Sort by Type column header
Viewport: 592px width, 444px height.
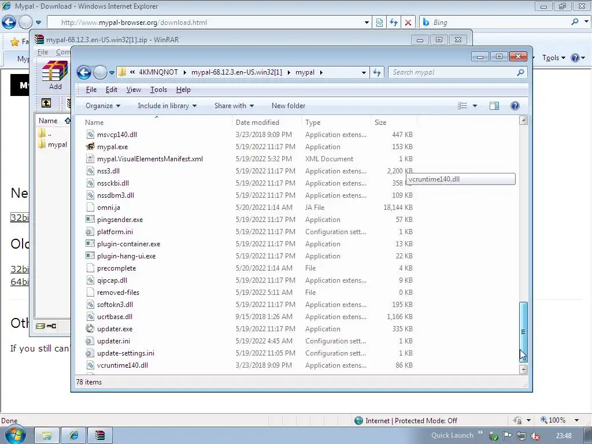point(336,123)
